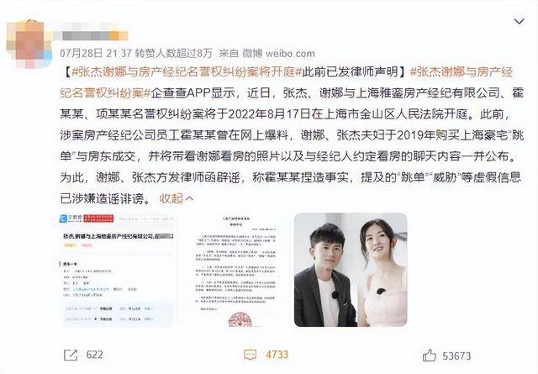Click the post timestamp 07月28日 21:37
Screen dimensions: 538x374
coord(96,53)
